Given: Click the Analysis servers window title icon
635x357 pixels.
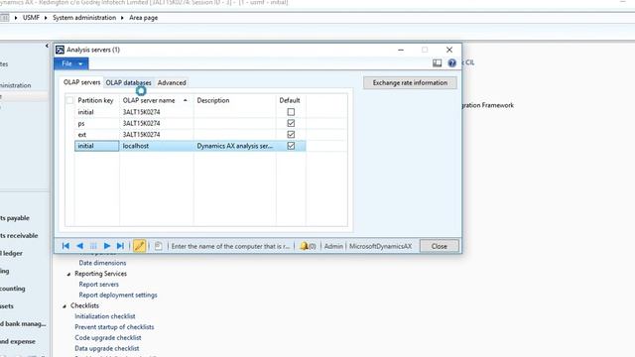Looking at the screenshot, I should click(60, 50).
